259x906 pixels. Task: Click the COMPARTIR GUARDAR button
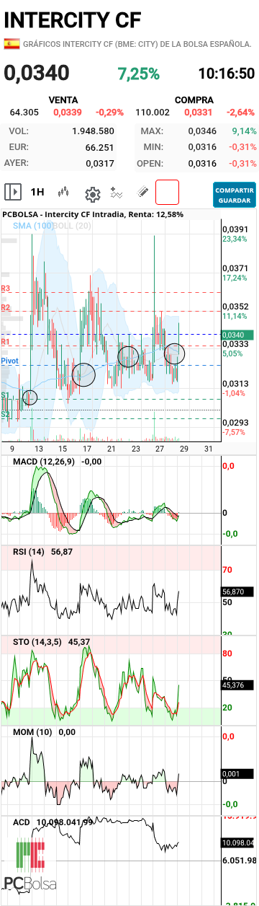[235, 194]
